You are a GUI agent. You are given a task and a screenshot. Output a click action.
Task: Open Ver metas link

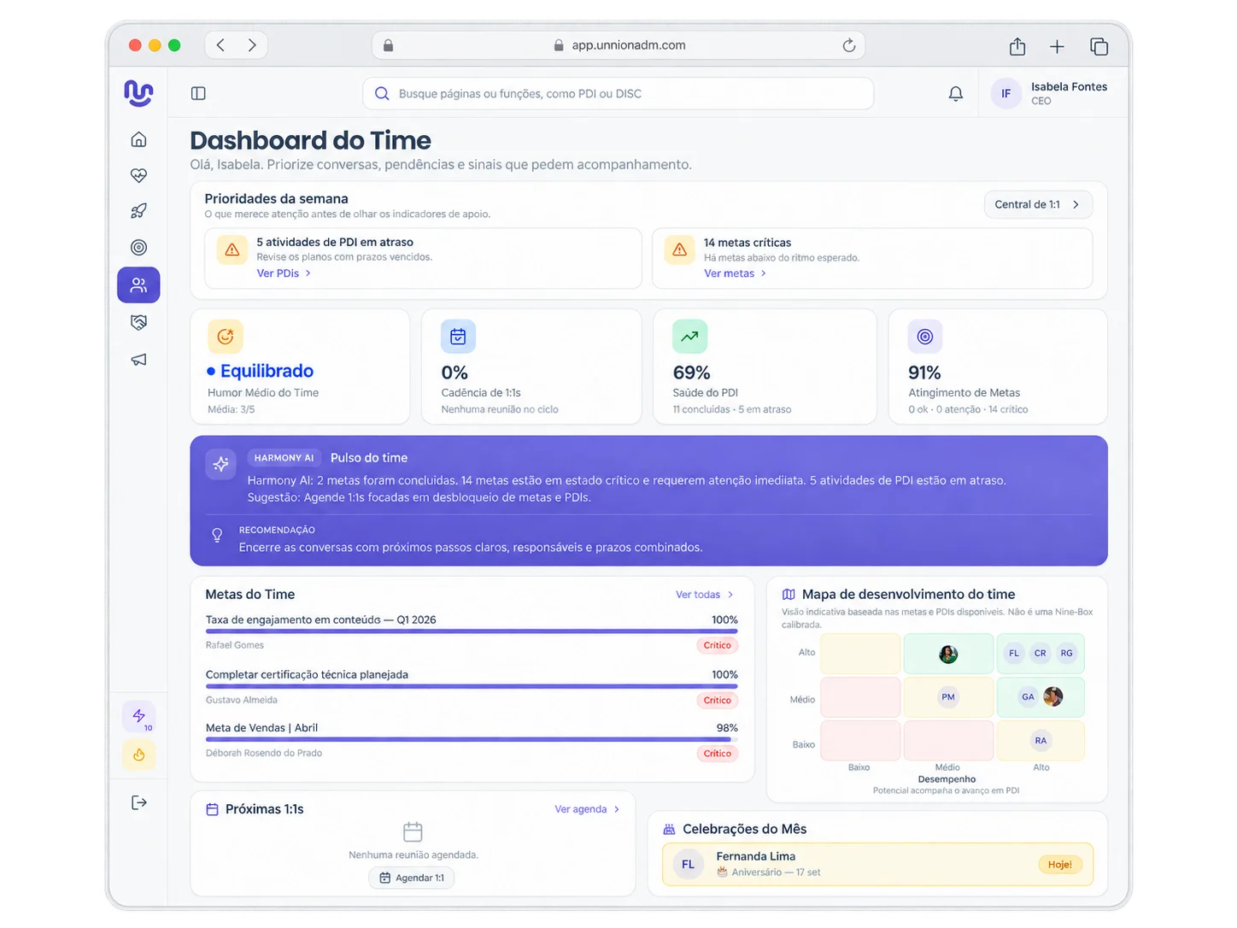735,273
